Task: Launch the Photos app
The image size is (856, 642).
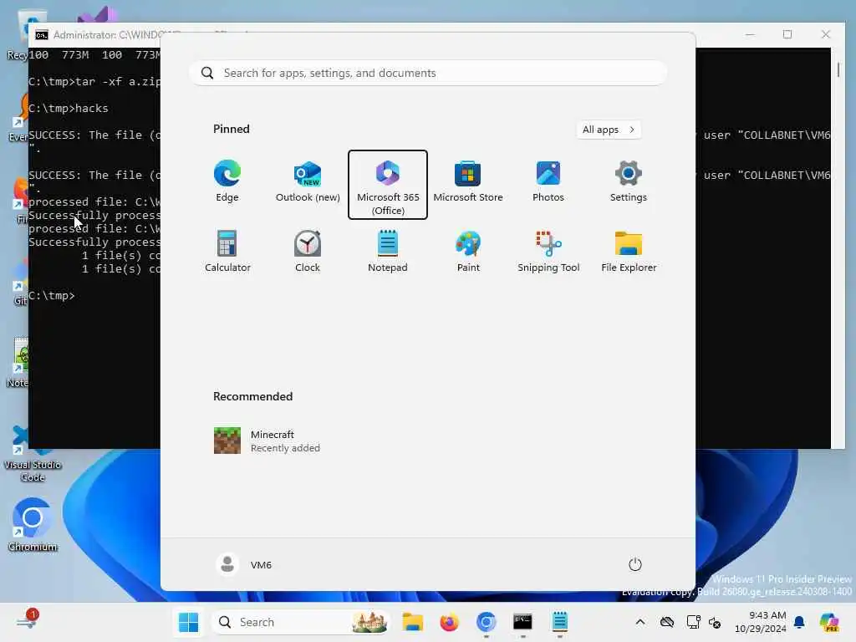Action: click(x=548, y=183)
